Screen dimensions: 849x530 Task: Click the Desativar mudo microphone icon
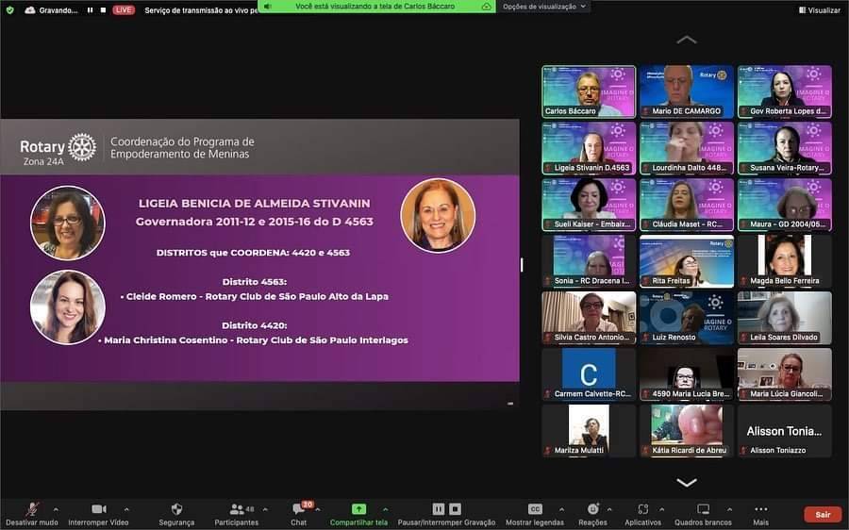(x=31, y=509)
